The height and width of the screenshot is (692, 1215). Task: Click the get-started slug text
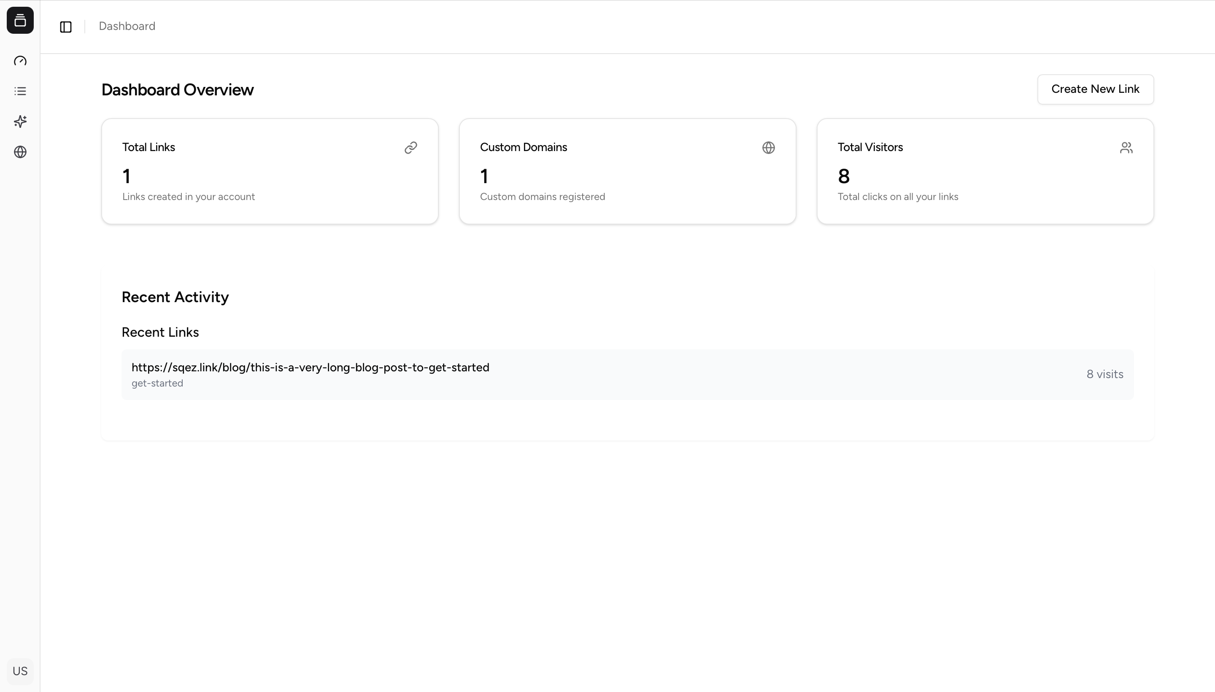coord(157,383)
